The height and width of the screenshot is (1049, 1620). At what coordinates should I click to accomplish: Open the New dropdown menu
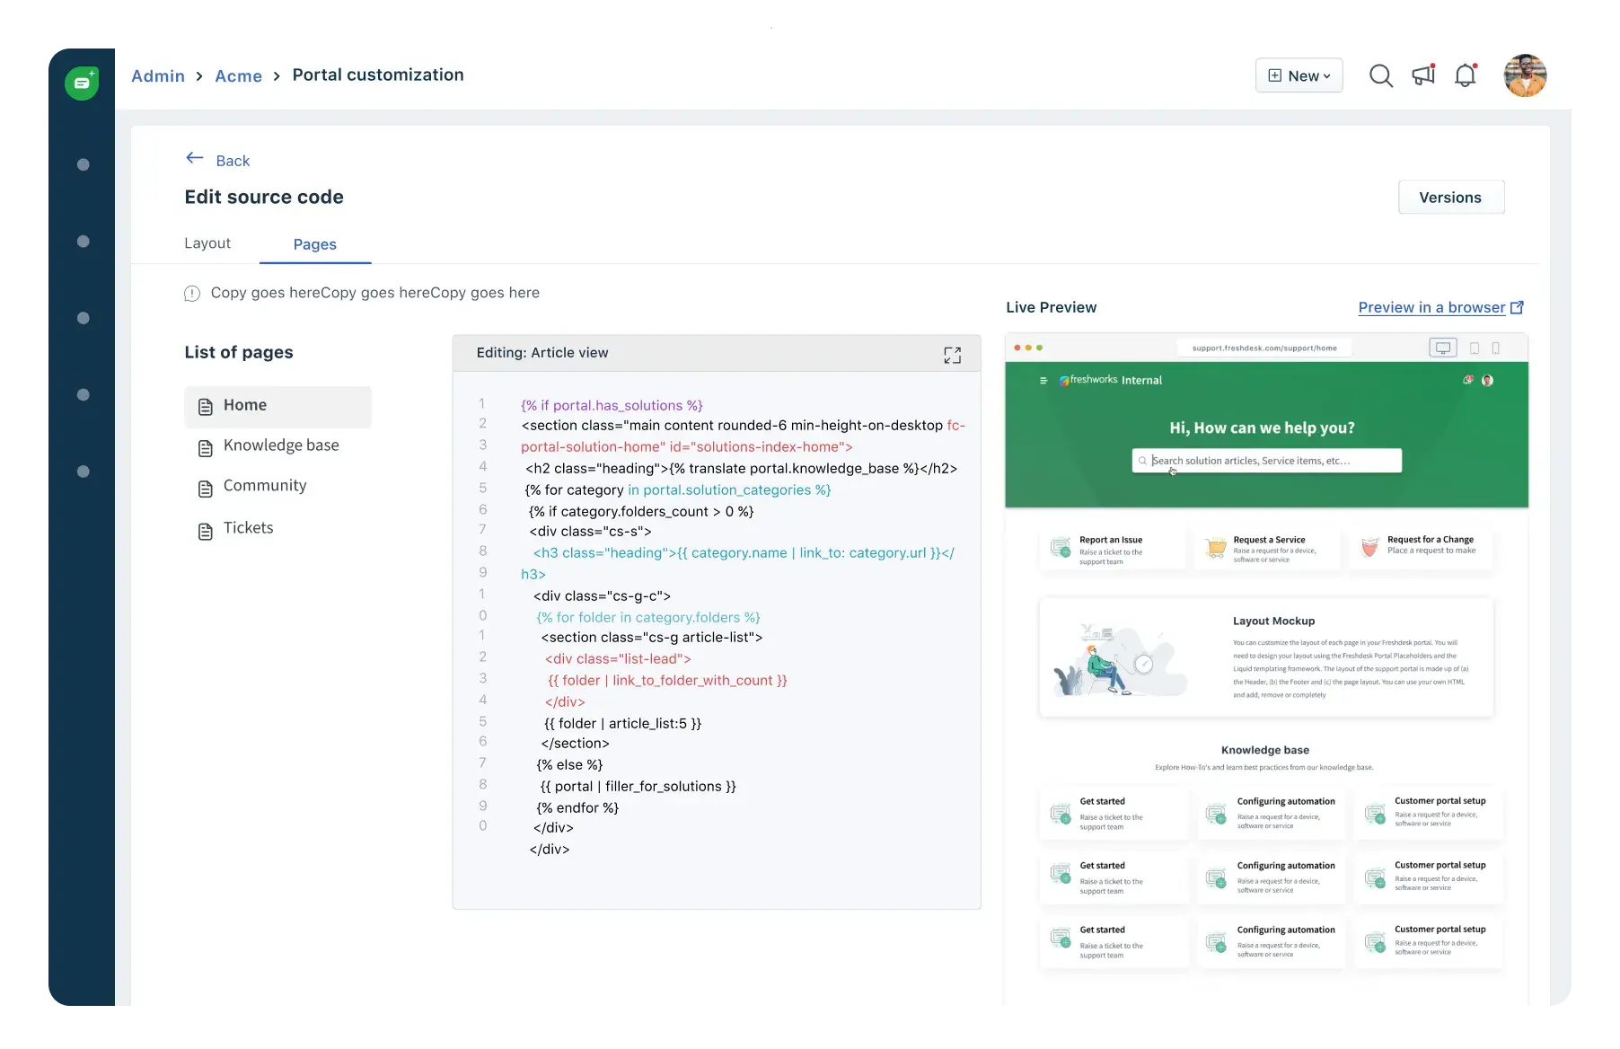(1299, 76)
